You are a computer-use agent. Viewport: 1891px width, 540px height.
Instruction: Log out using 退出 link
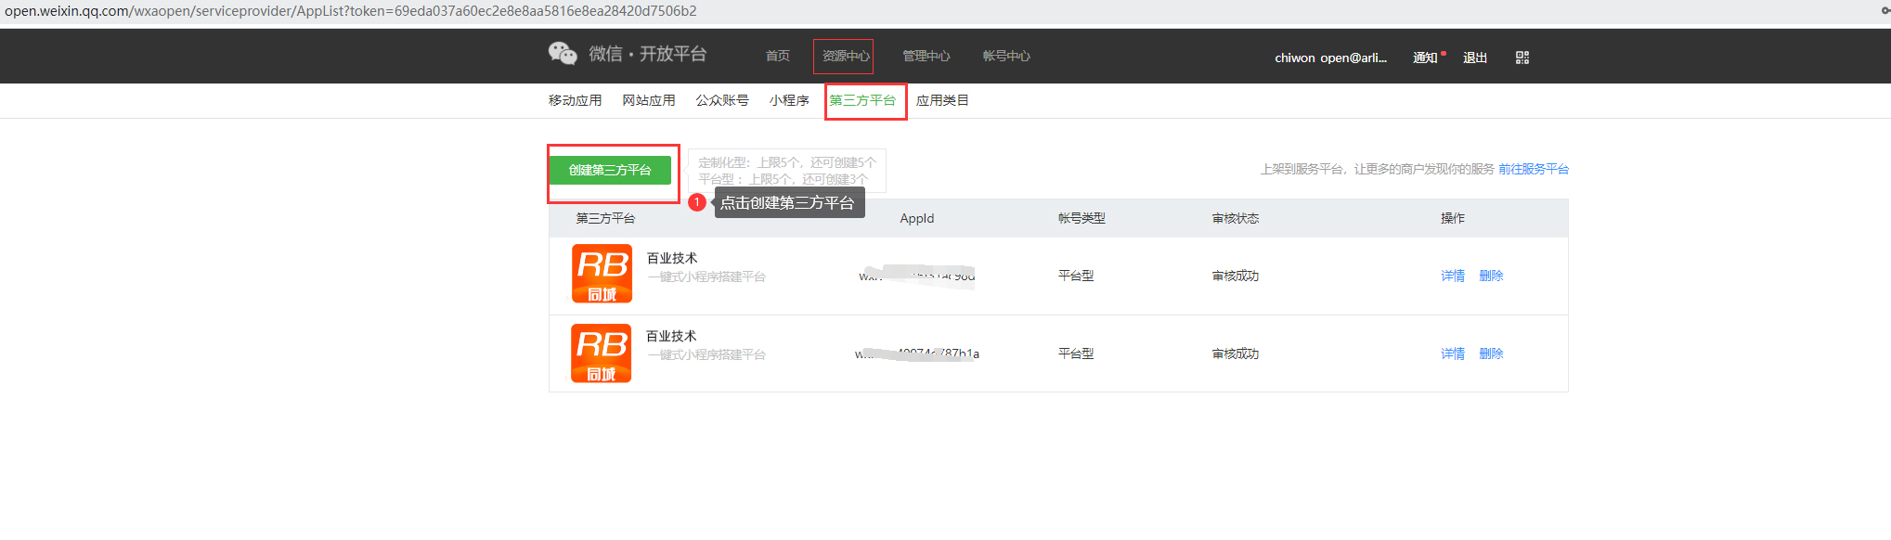coord(1475,58)
